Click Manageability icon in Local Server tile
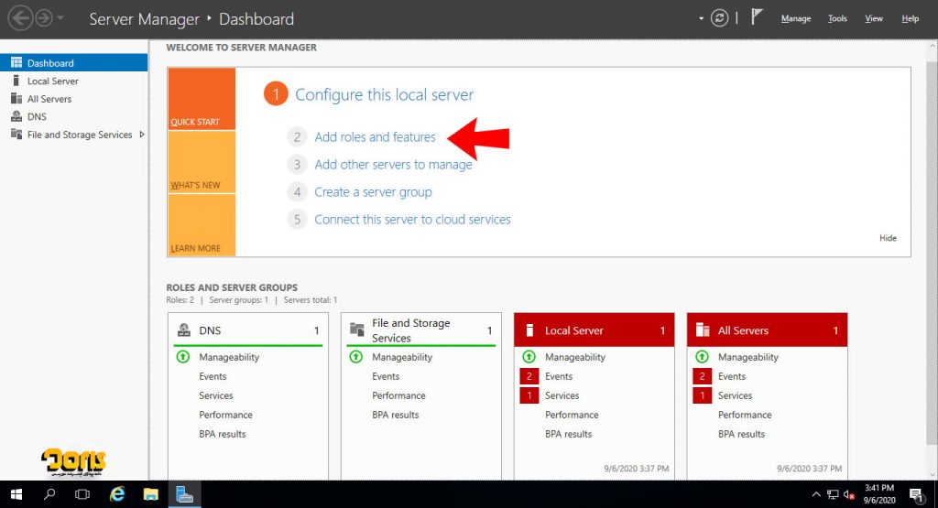938x508 pixels. pyautogui.click(x=529, y=357)
